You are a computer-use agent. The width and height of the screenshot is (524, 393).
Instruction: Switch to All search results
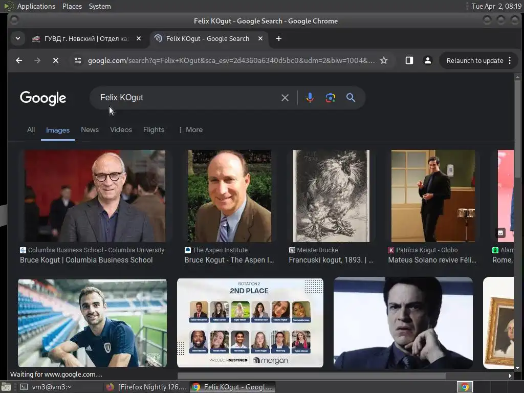point(31,129)
